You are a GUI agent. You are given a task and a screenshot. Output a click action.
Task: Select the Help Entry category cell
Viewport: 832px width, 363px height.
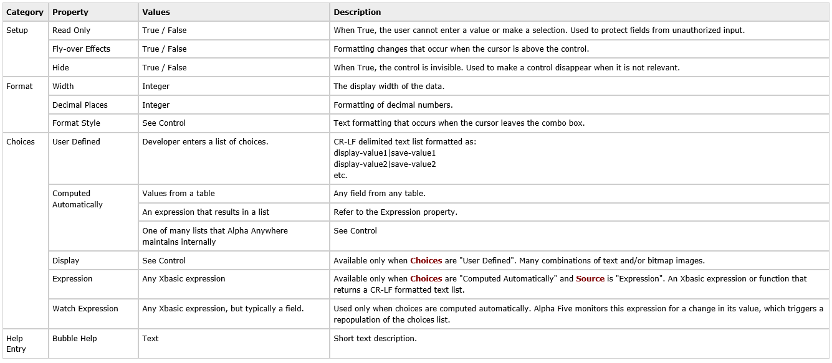pyautogui.click(x=25, y=344)
